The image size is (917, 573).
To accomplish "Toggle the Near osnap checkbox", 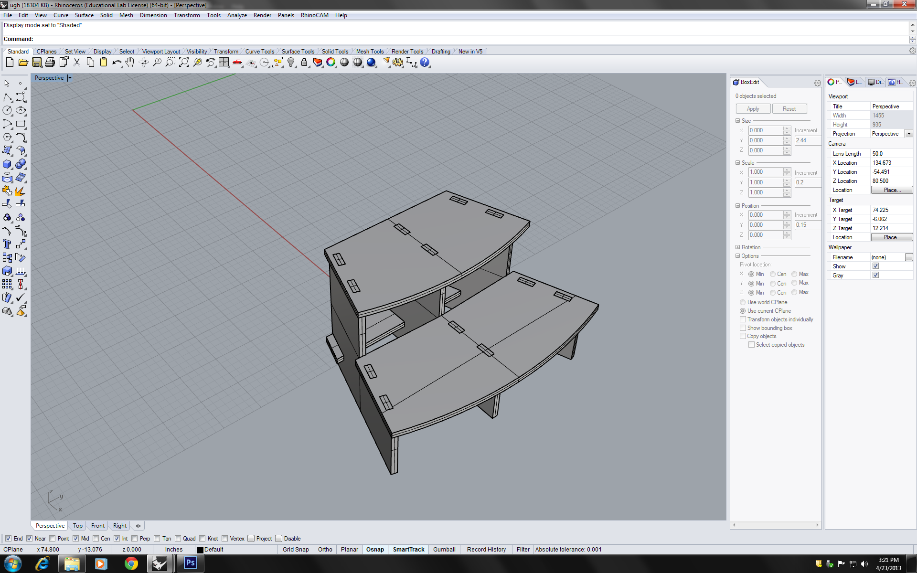I will pyautogui.click(x=30, y=539).
